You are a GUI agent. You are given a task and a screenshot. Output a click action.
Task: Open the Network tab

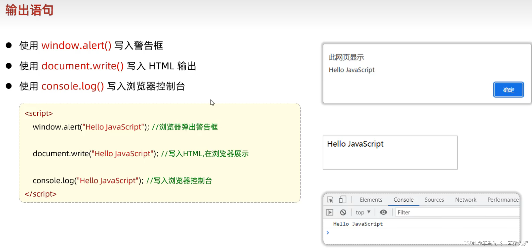pyautogui.click(x=466, y=200)
